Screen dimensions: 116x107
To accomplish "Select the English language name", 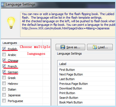I will 12,49.
